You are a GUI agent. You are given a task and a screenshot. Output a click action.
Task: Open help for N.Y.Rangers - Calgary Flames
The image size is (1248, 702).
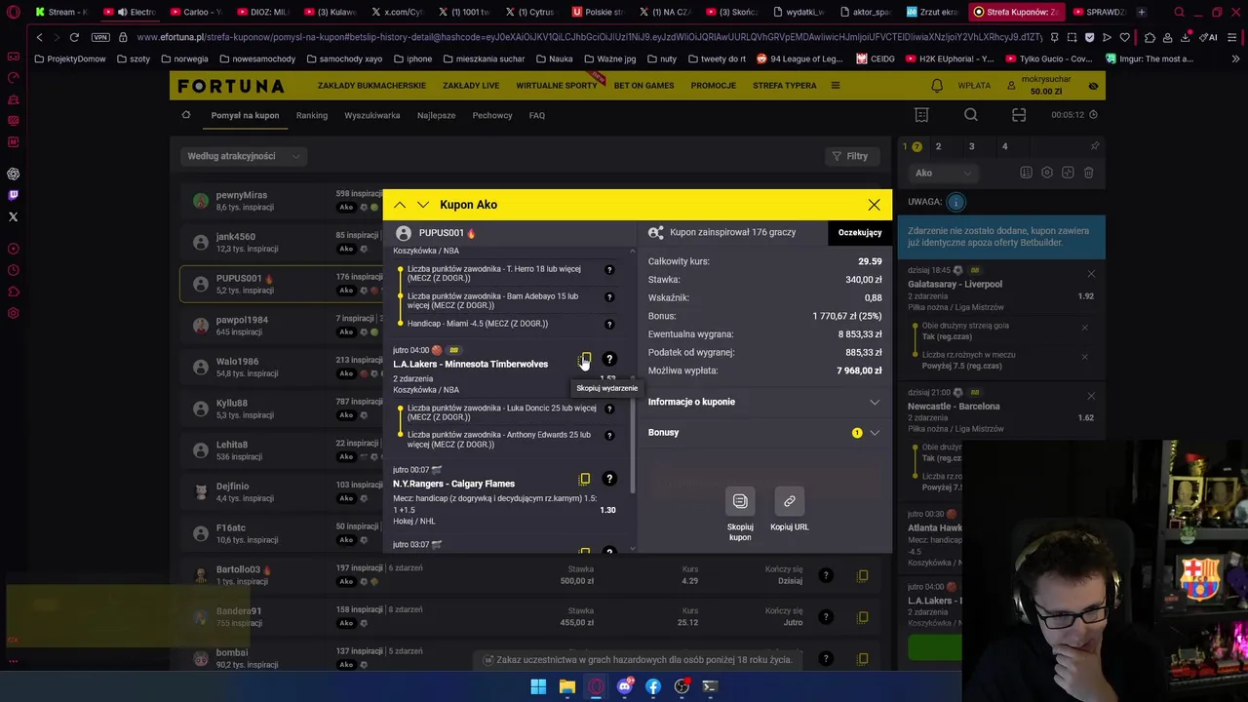[x=609, y=479]
